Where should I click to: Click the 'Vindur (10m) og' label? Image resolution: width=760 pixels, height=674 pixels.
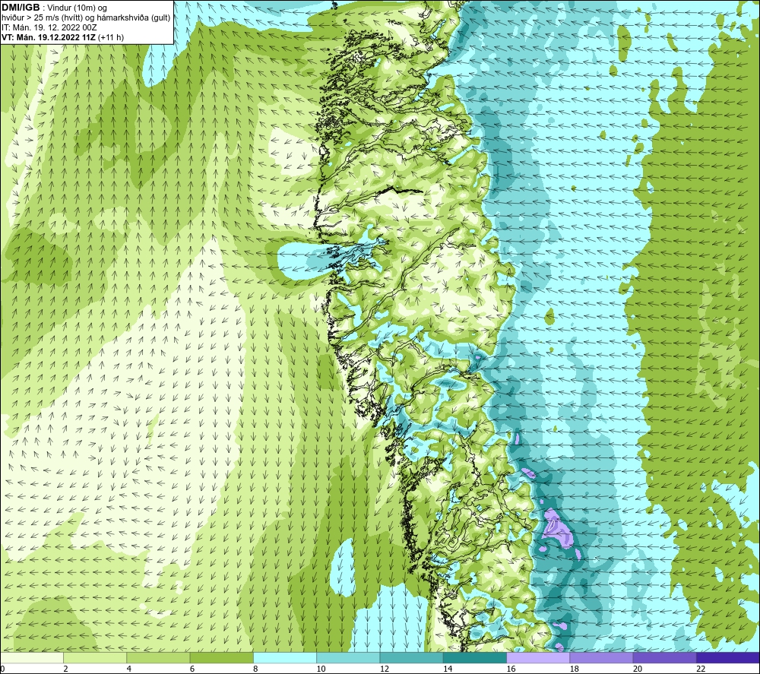coord(77,8)
